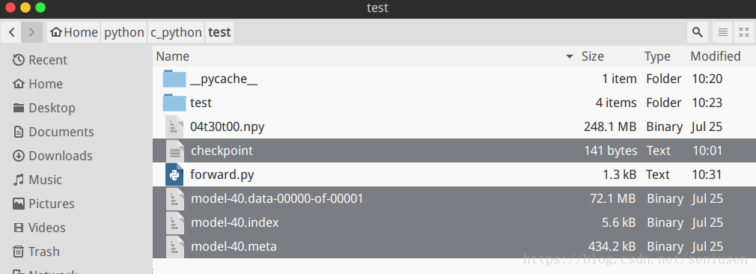This screenshot has height=274, width=756.
Task: Select the __pycache__ folder icon
Action: [174, 79]
